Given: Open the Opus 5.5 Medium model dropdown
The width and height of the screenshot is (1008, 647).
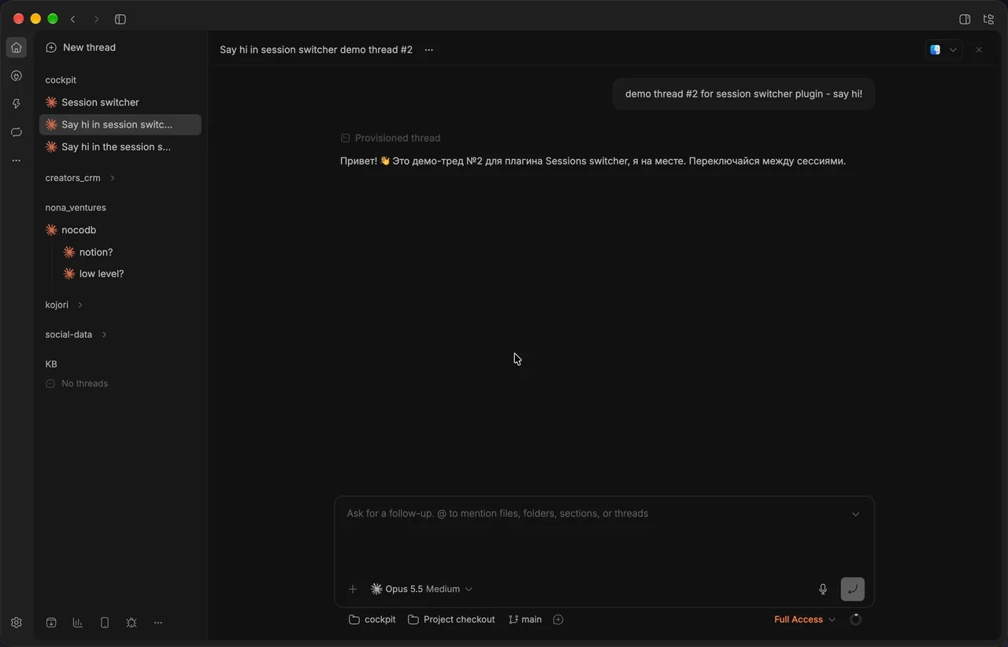Looking at the screenshot, I should (x=421, y=589).
